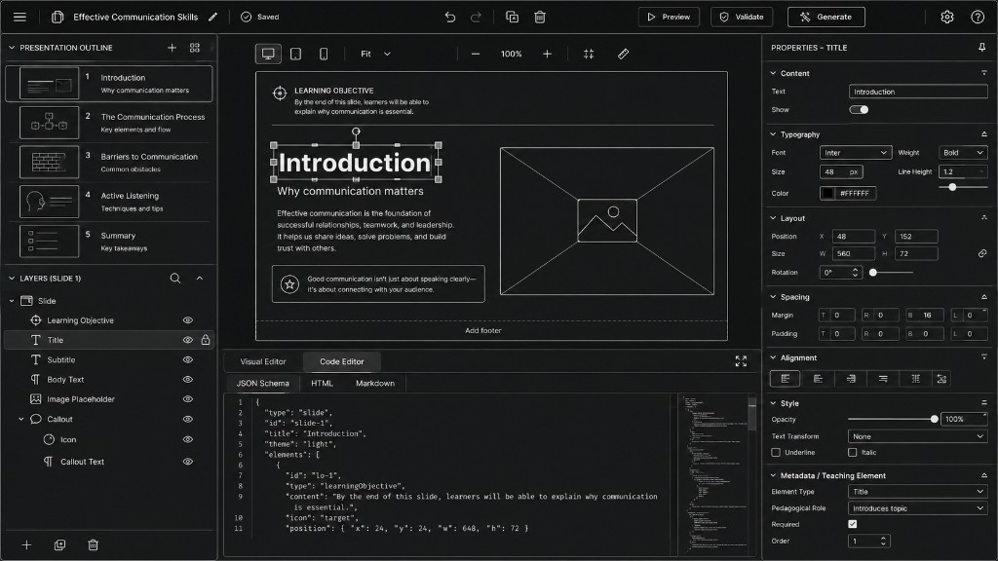998x561 pixels.
Task: Click Add footer on the slide
Action: 483,331
